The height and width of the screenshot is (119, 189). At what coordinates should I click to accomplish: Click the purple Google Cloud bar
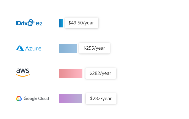pos(71,99)
